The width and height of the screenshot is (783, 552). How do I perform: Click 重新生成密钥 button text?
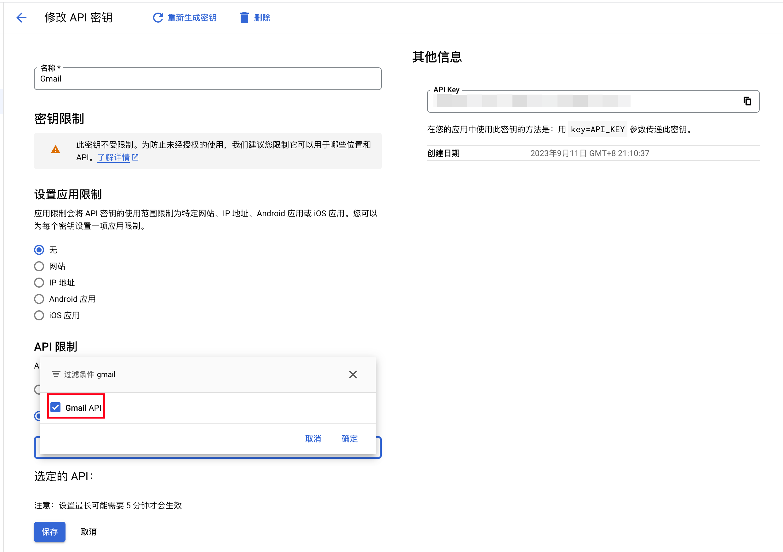coord(192,17)
